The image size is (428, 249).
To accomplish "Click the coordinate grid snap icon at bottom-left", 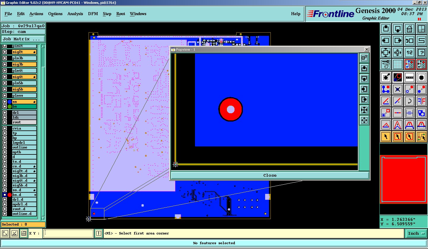I will [x=24, y=233].
